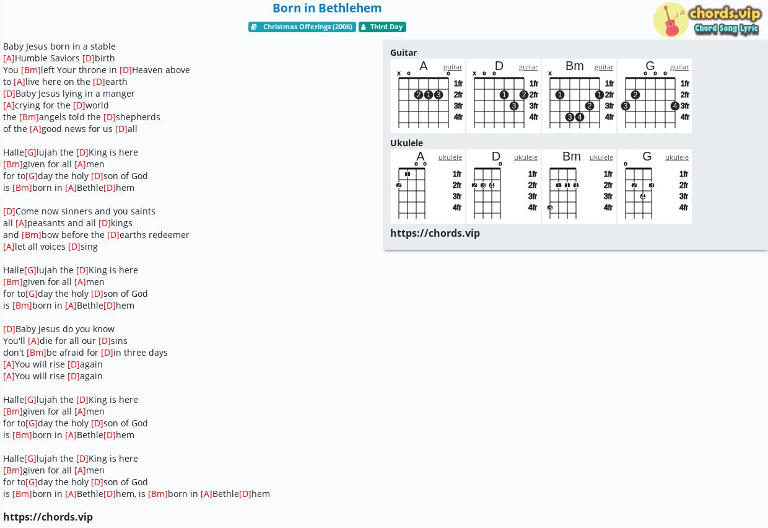The width and height of the screenshot is (768, 528).
Task: View the ukulele D chord diagram
Action: tap(504, 187)
